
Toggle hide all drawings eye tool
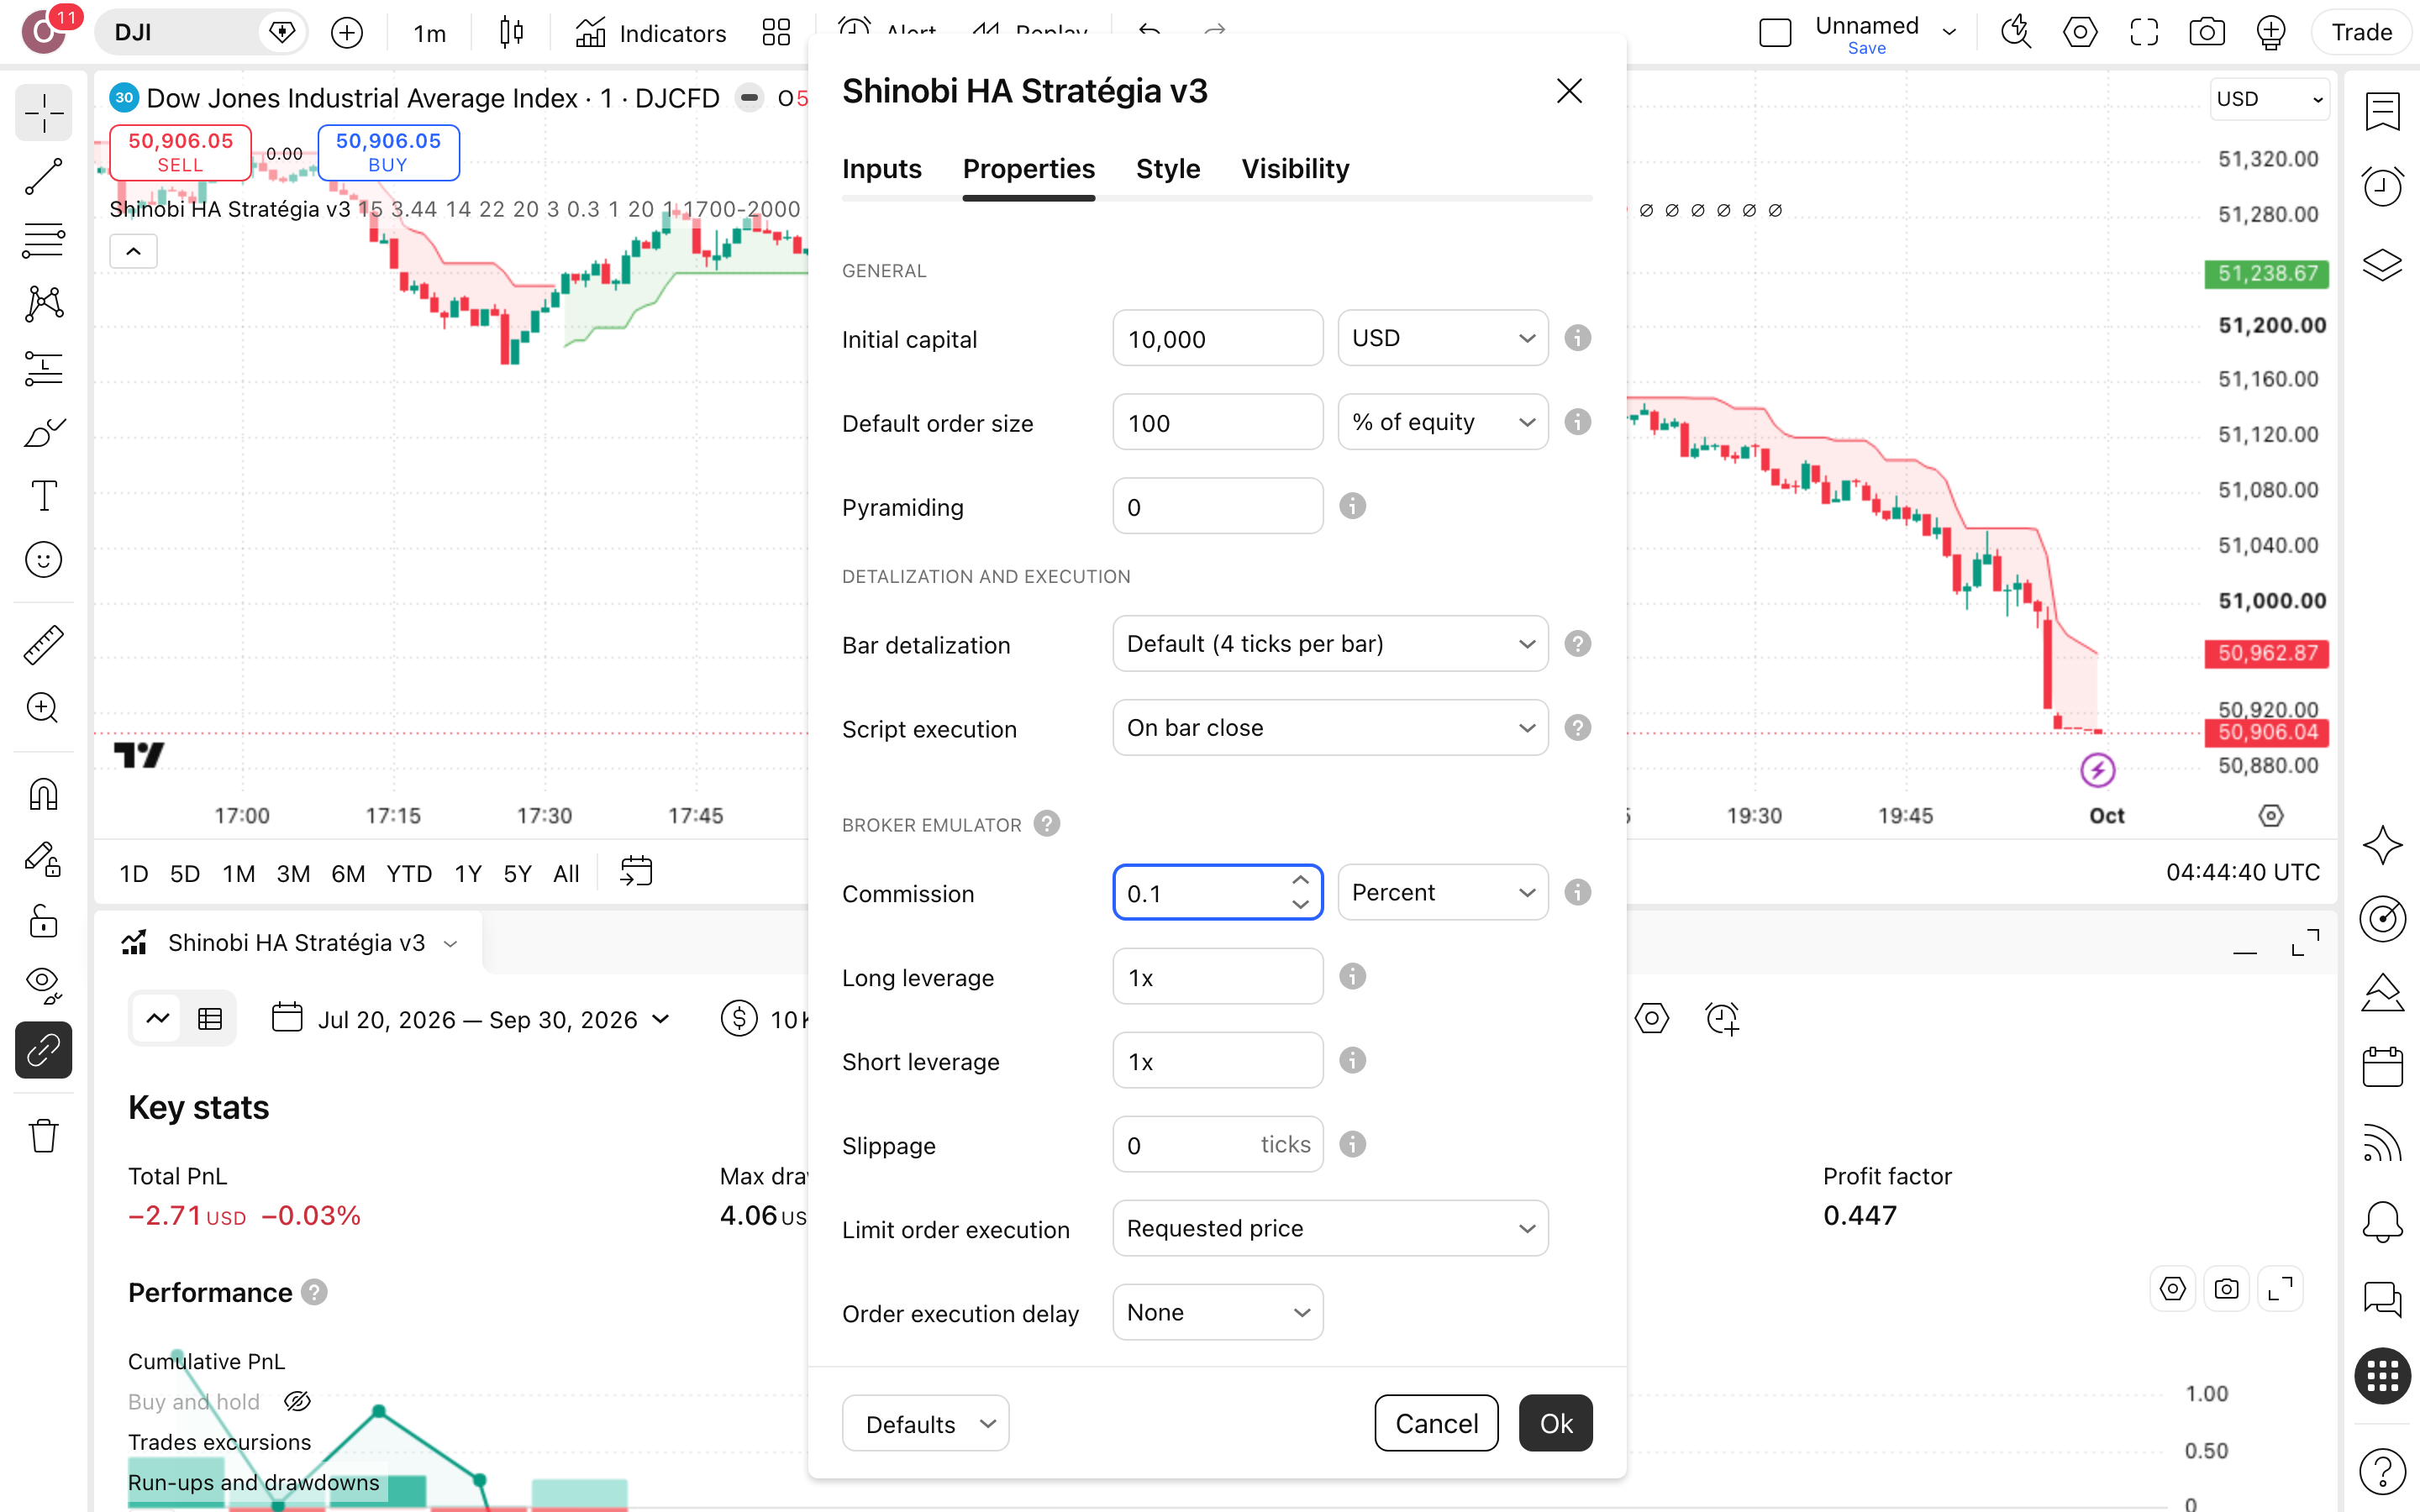pos(43,985)
